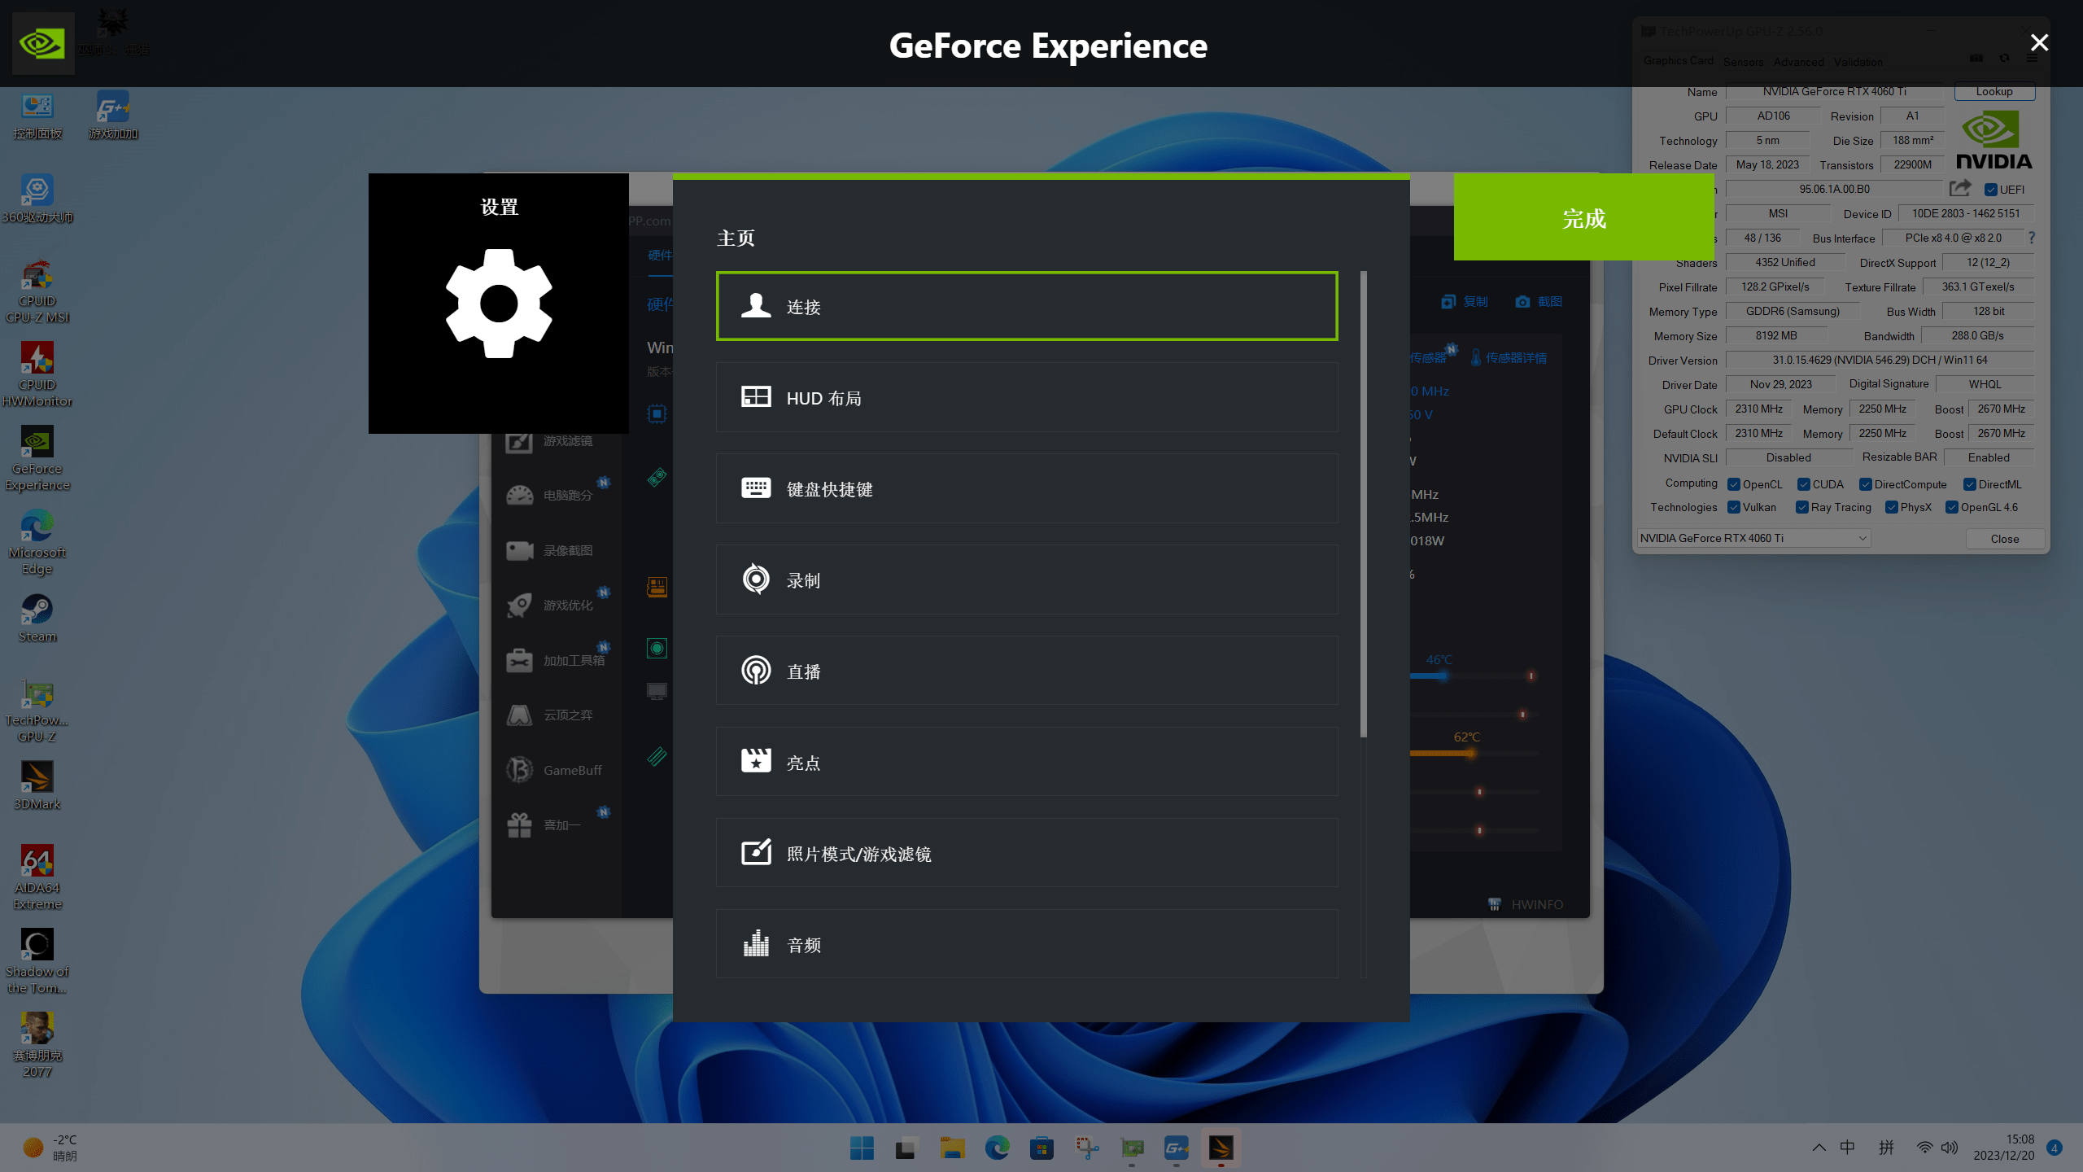
Task: Toggle Vulkan checkbox in GPU-Z
Action: tap(1734, 507)
